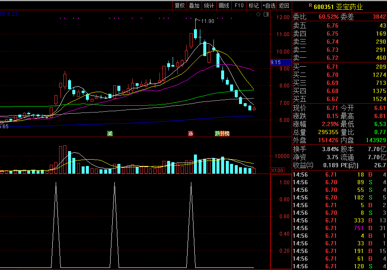387x270 pixels.
Task: Open the 统计 statistics tool
Action: (x=209, y=6)
